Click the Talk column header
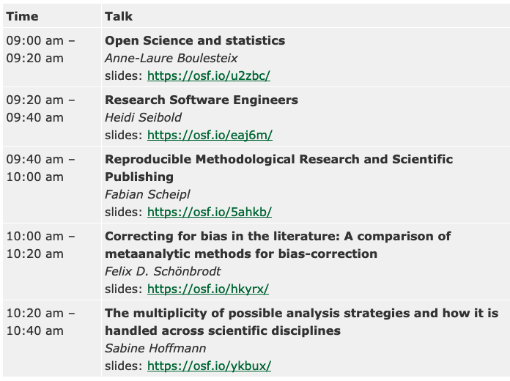510x381 pixels. pyautogui.click(x=119, y=16)
